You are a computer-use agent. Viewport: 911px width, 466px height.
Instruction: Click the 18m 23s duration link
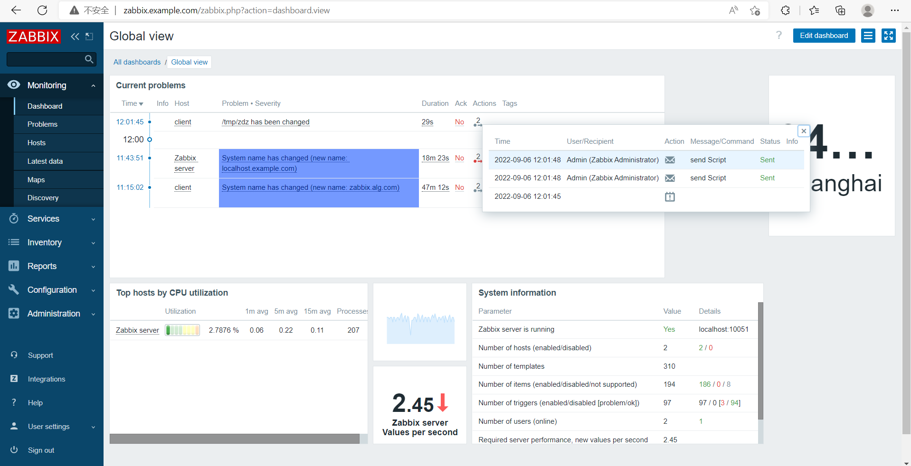pos(435,158)
